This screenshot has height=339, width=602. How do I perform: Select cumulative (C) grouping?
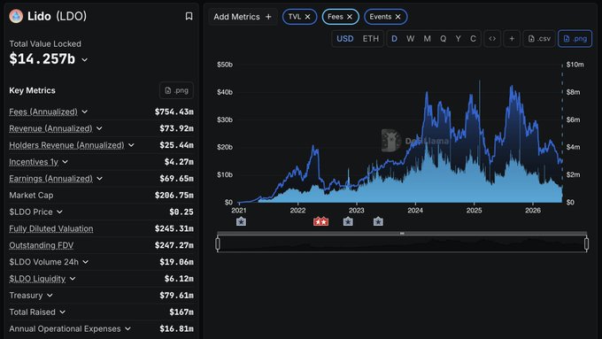[x=473, y=39]
